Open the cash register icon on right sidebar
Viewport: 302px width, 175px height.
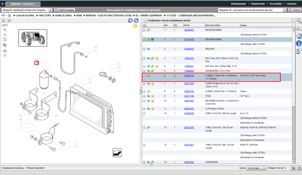[299, 28]
